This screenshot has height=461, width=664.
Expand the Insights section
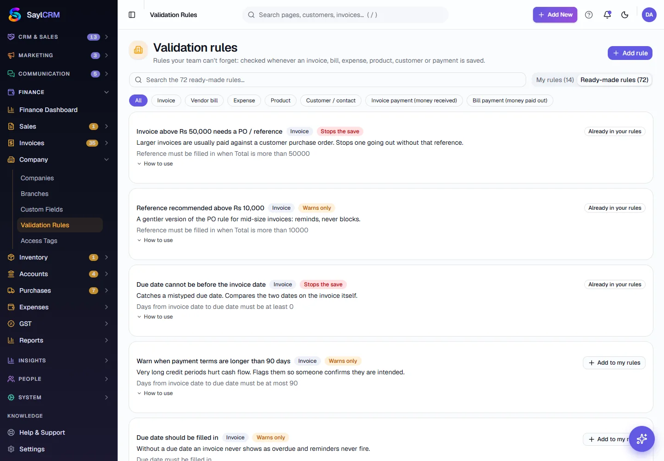click(x=59, y=361)
